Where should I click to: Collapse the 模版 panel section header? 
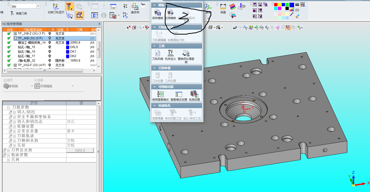[x=177, y=5]
